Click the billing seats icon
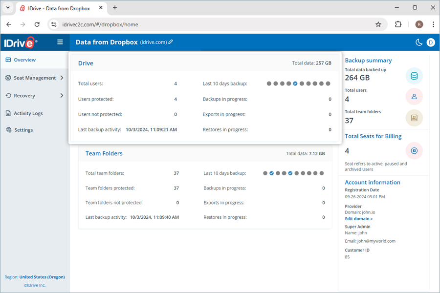440x293 pixels. tap(414, 151)
